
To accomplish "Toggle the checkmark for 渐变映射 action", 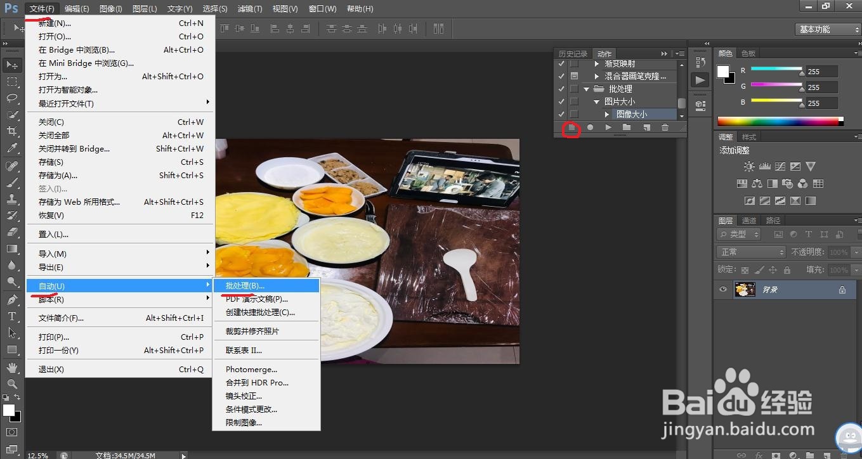I will (x=561, y=64).
